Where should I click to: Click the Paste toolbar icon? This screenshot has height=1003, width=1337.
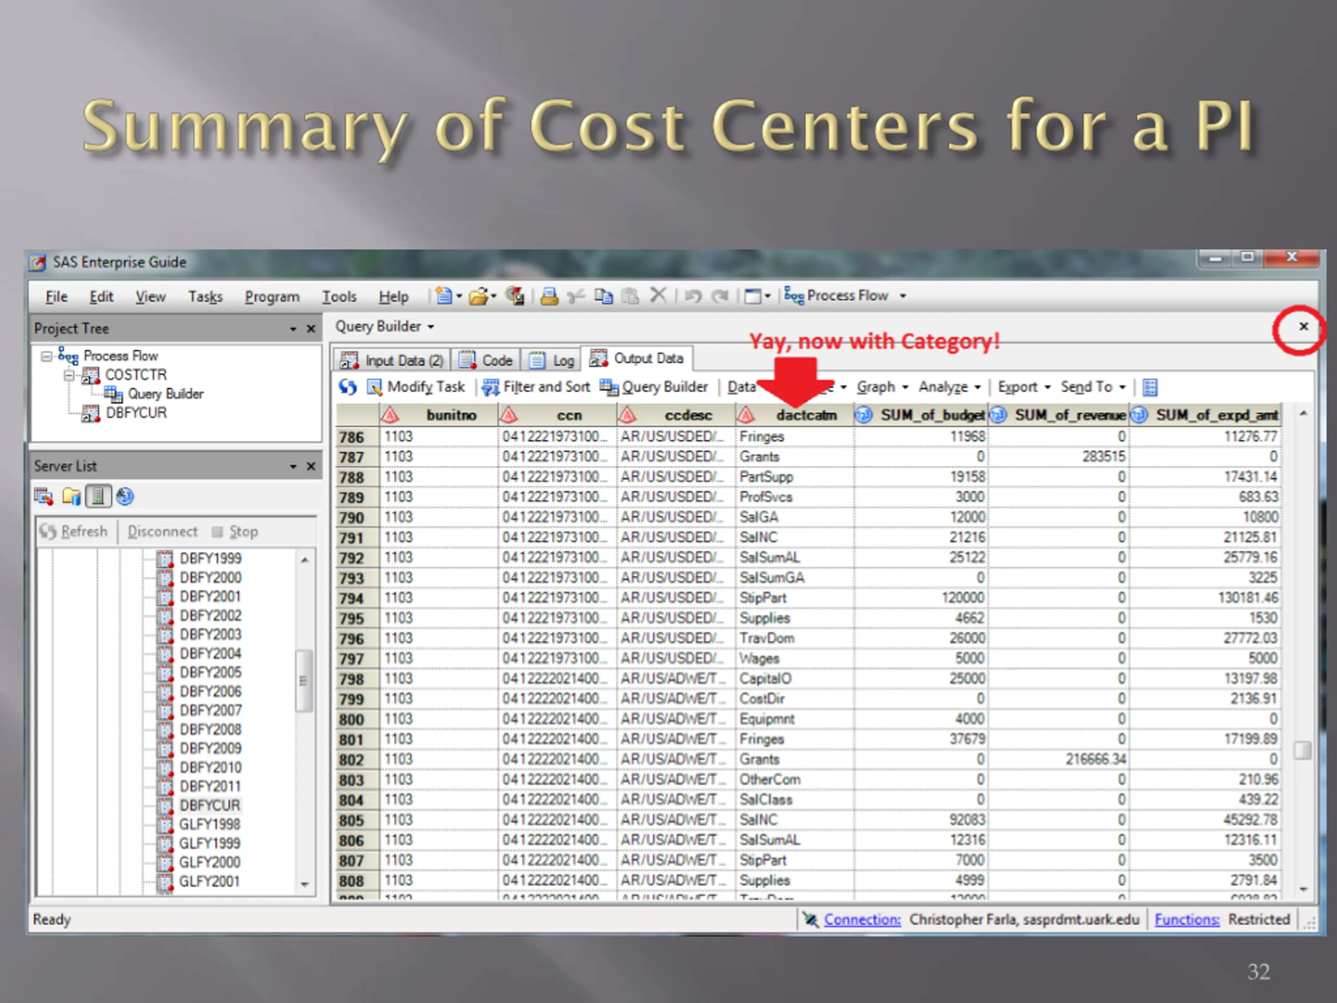tap(630, 296)
